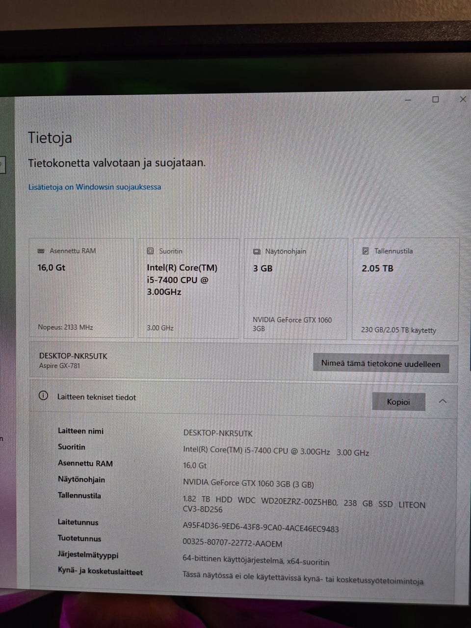Click the 'Laitteen nimi' label

80,431
